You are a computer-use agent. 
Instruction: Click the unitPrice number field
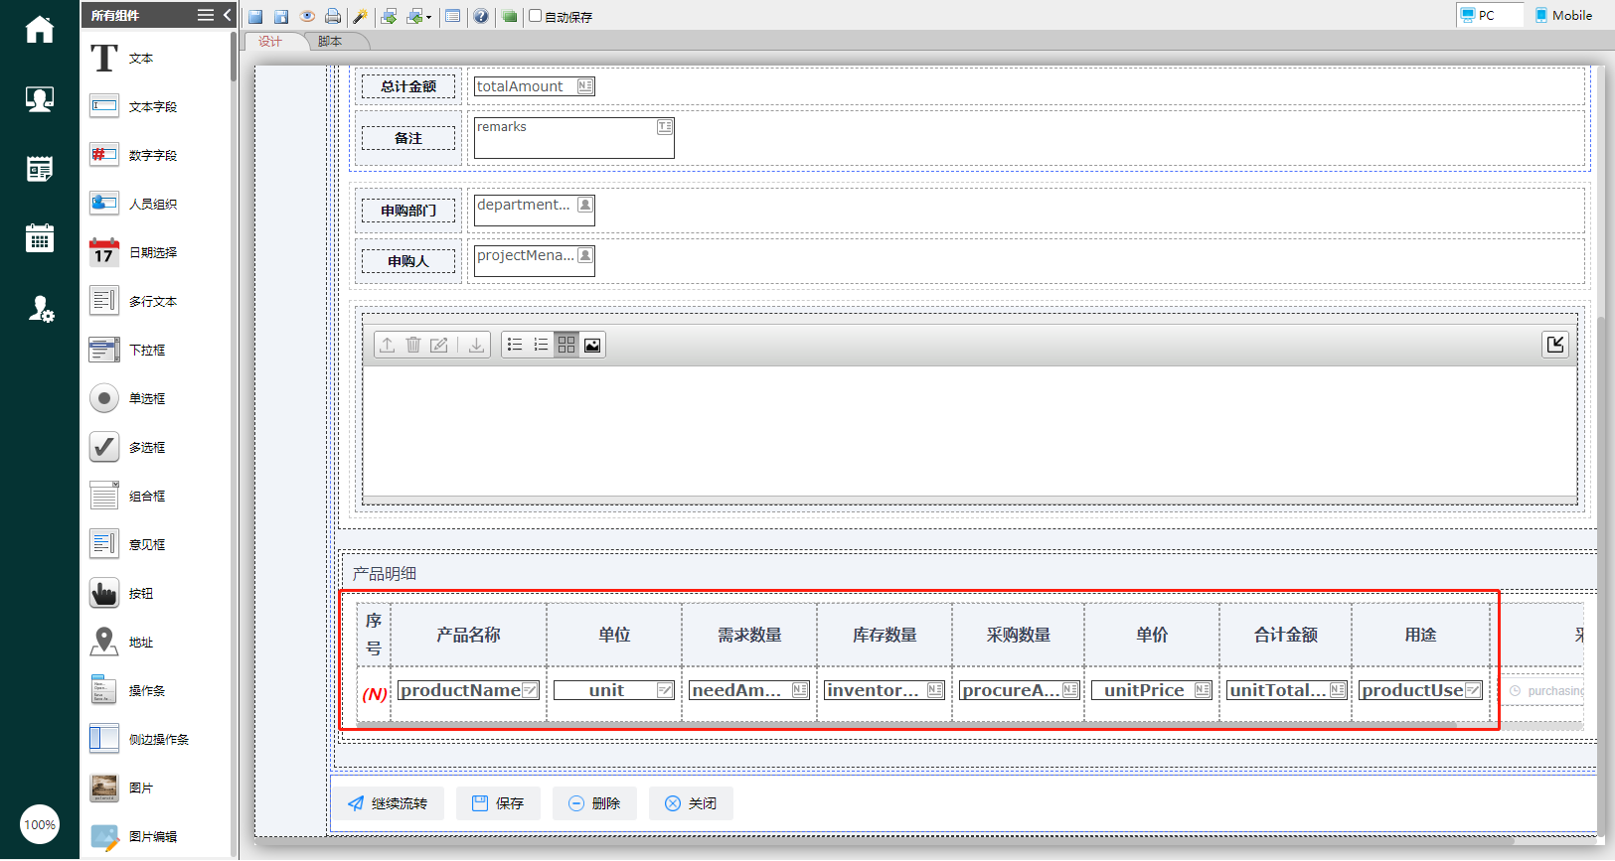coord(1152,690)
